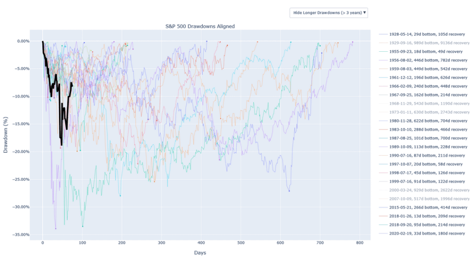Hide the 1989-10-09 drawdown trace
The width and height of the screenshot is (473, 264).
423,147
